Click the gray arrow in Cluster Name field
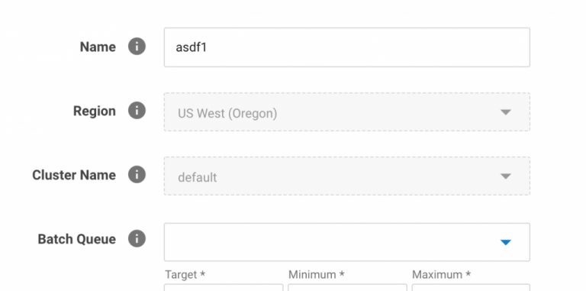The image size is (586, 291). click(505, 176)
